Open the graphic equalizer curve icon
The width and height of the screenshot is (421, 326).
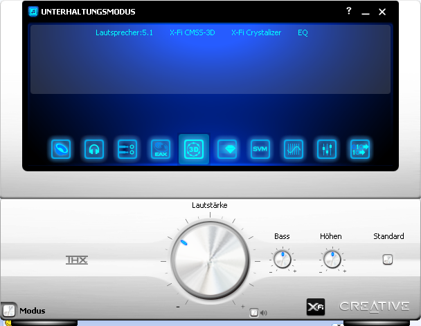pos(294,149)
